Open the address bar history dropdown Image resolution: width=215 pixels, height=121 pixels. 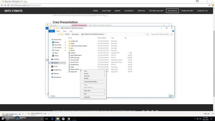(145, 34)
